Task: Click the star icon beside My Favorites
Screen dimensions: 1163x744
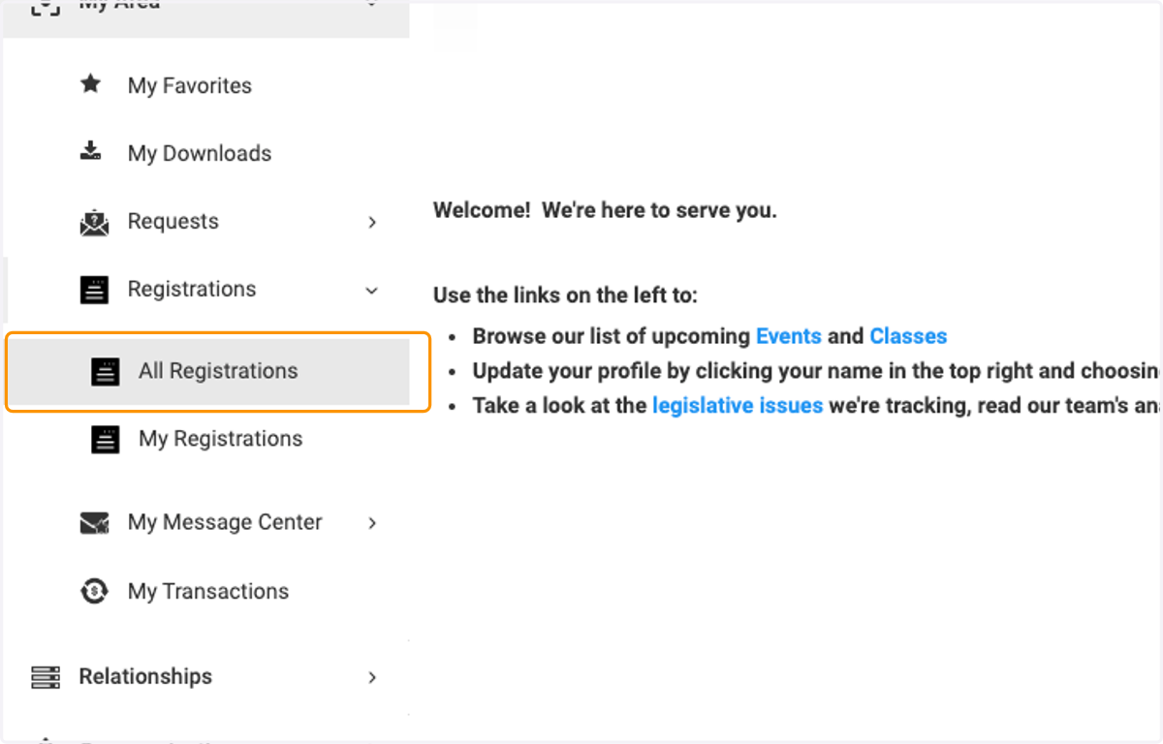Action: (x=91, y=84)
